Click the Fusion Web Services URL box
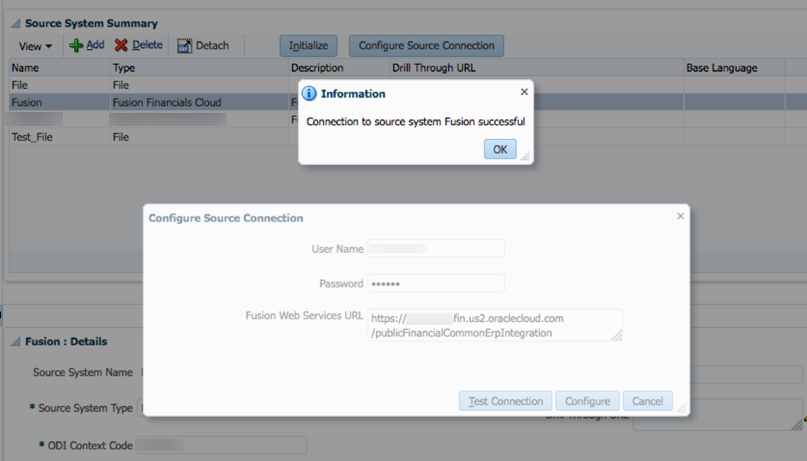The width and height of the screenshot is (807, 461). [495, 325]
